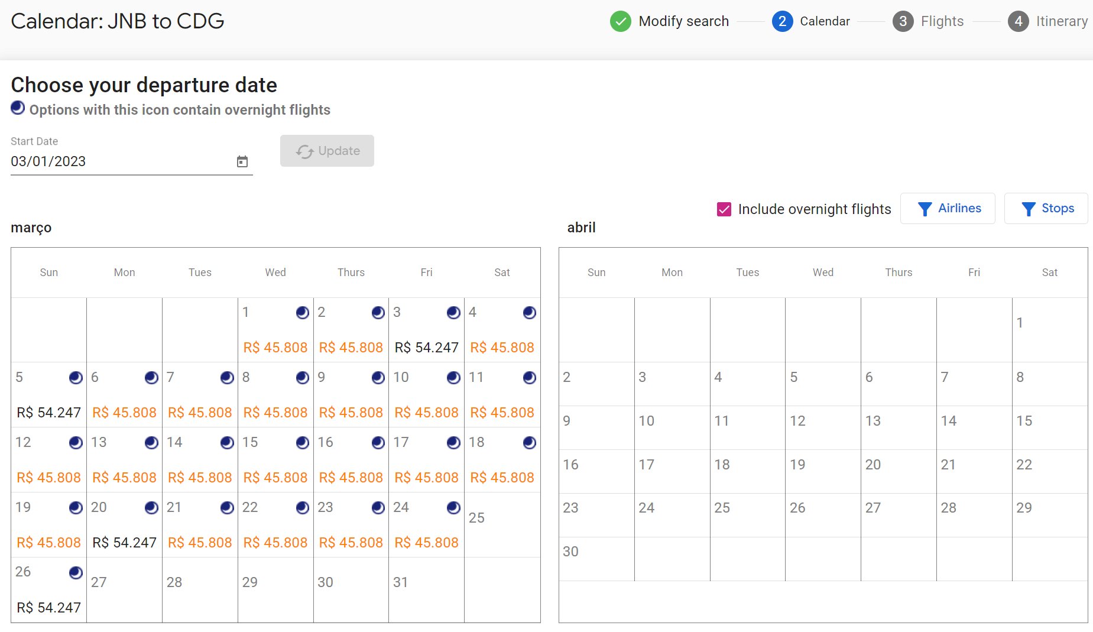1093x632 pixels.
Task: Click the overnight flights legend moon icon
Action: tap(18, 108)
